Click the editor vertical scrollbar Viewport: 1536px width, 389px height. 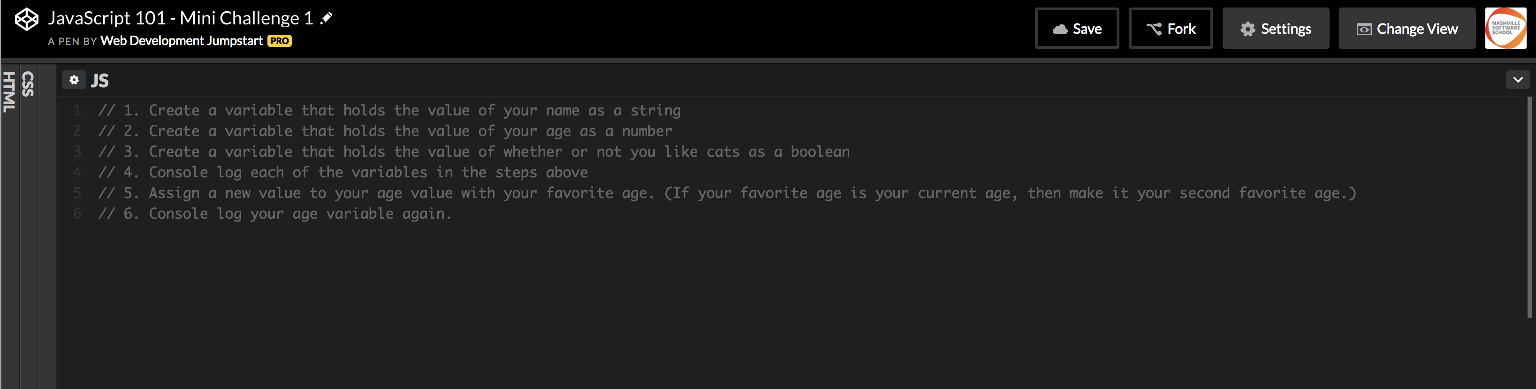(x=1529, y=207)
